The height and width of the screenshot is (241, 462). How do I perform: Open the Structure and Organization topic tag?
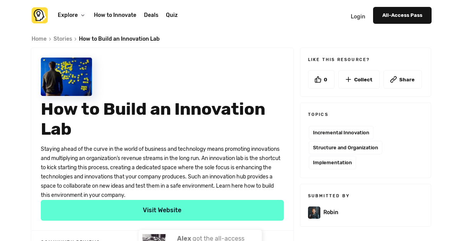[x=345, y=147]
